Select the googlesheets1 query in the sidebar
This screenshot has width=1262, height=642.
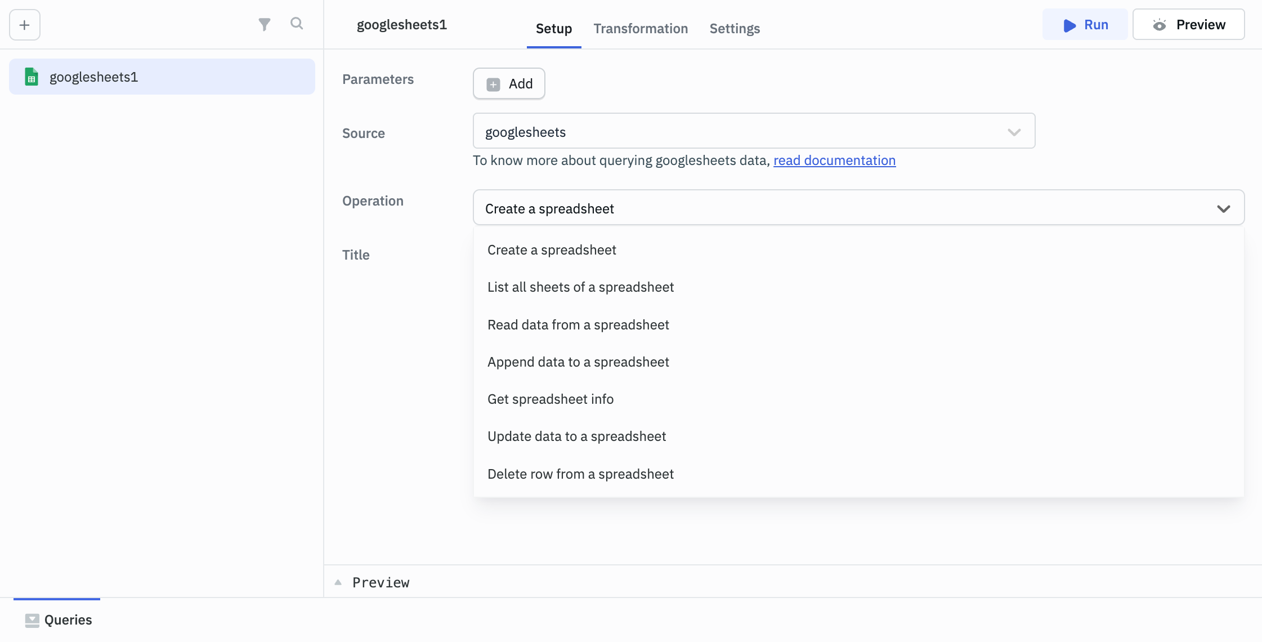coord(93,77)
